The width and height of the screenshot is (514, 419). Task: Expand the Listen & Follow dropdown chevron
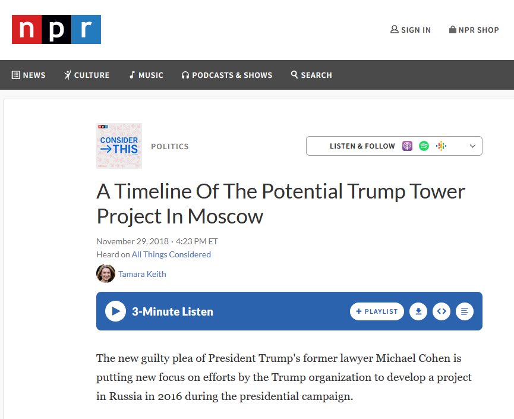click(472, 146)
